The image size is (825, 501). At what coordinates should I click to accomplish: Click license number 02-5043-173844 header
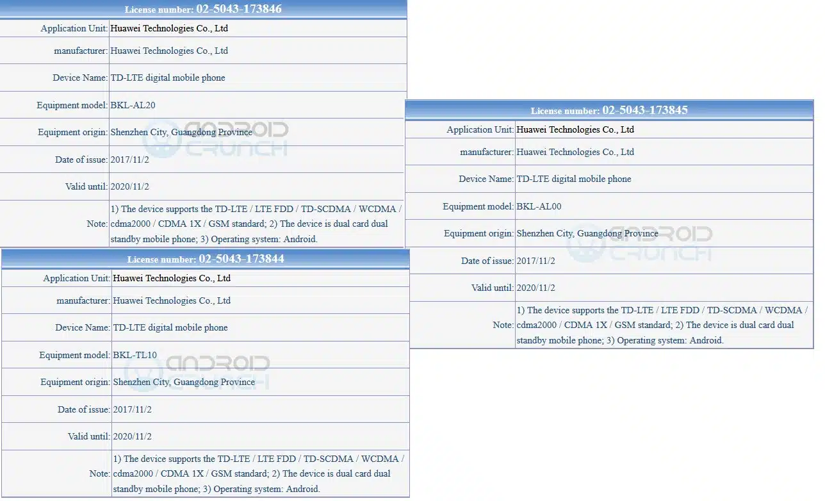(206, 259)
